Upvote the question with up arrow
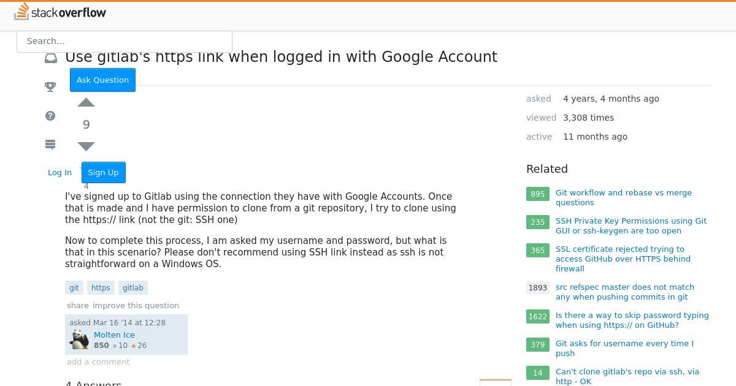Image resolution: width=736 pixels, height=386 pixels. (x=86, y=102)
